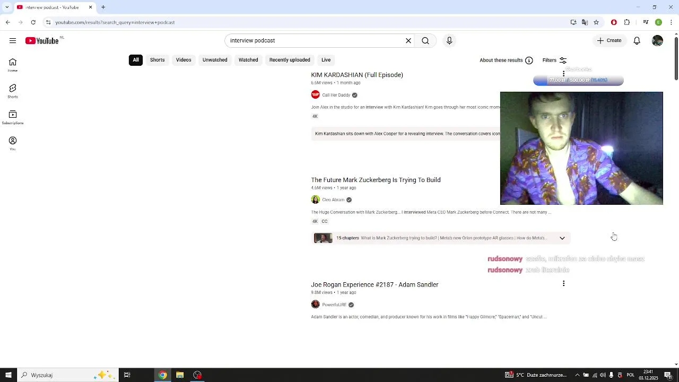Open the You section in sidebar
679x382 pixels.
tap(13, 143)
